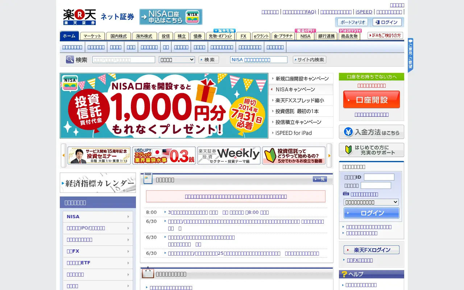This screenshot has height=290, width=464.
Task: Open the dropdown above the blue login button
Action: 371,202
